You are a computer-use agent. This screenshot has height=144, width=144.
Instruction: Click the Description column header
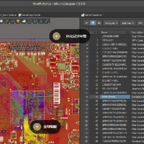[137, 32]
